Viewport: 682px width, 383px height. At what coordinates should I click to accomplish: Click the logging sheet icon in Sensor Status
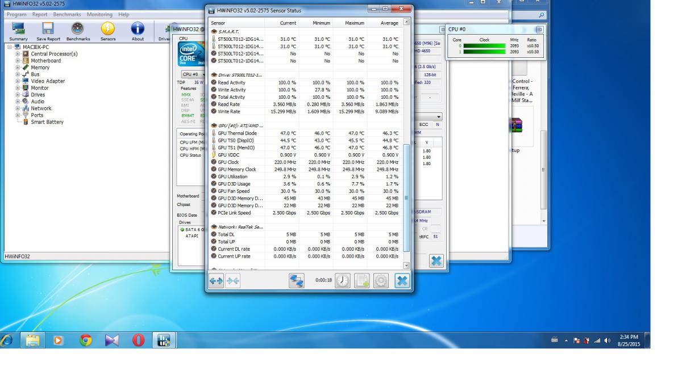(x=362, y=280)
